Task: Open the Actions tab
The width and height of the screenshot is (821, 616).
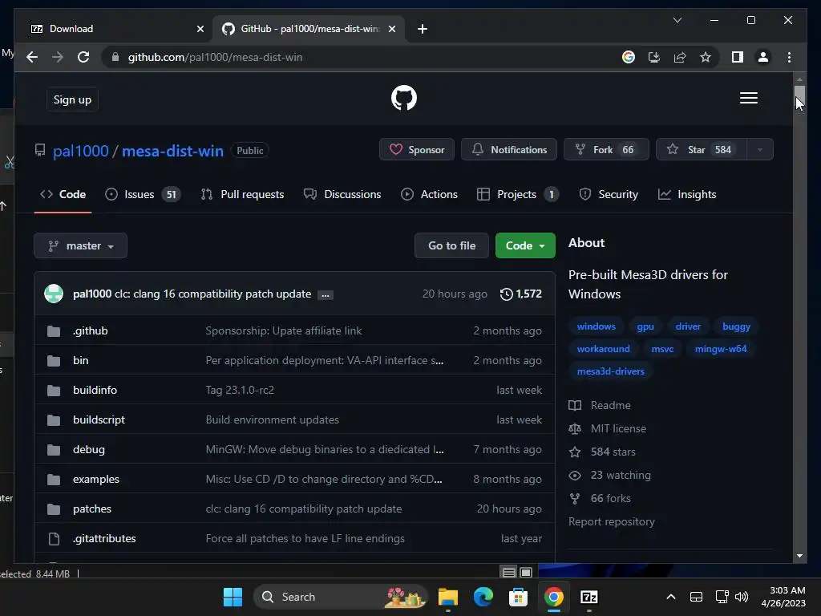Action: click(x=430, y=194)
